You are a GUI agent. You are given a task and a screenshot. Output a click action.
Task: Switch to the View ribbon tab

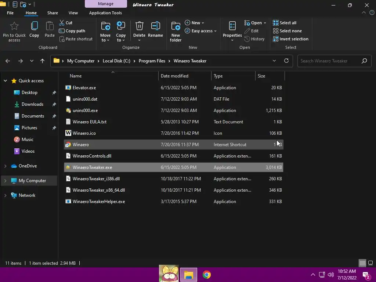(73, 13)
